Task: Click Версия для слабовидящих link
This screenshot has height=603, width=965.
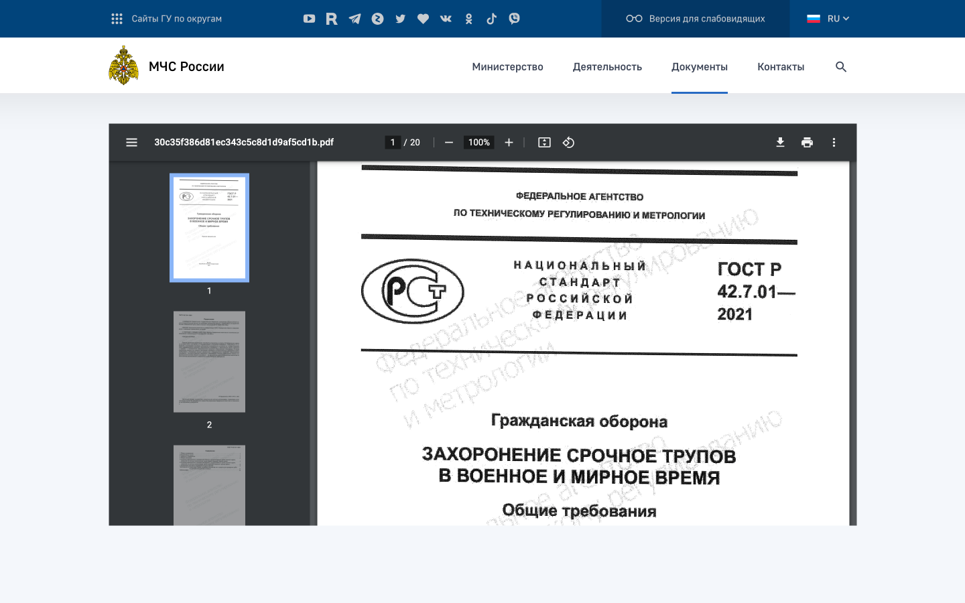Action: point(707,19)
